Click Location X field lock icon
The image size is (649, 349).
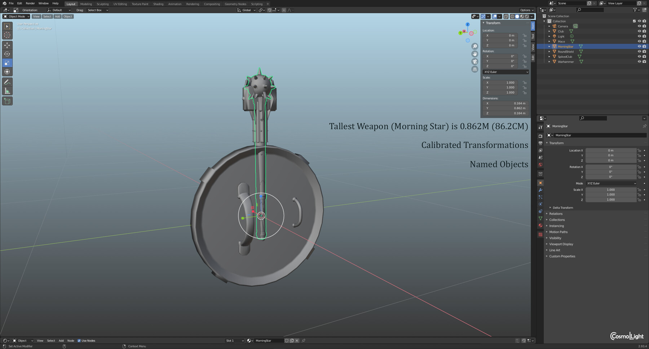pyautogui.click(x=639, y=150)
